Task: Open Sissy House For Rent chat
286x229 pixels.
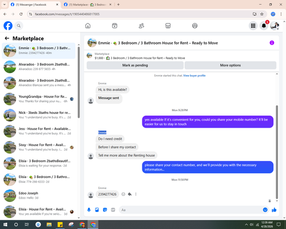Action: [x=38, y=147]
